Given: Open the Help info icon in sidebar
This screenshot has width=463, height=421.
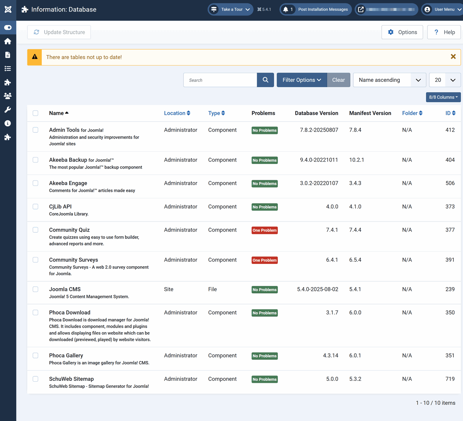Looking at the screenshot, I should [x=8, y=123].
